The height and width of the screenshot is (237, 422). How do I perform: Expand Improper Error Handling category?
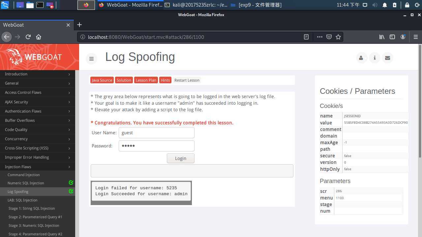coord(38,157)
